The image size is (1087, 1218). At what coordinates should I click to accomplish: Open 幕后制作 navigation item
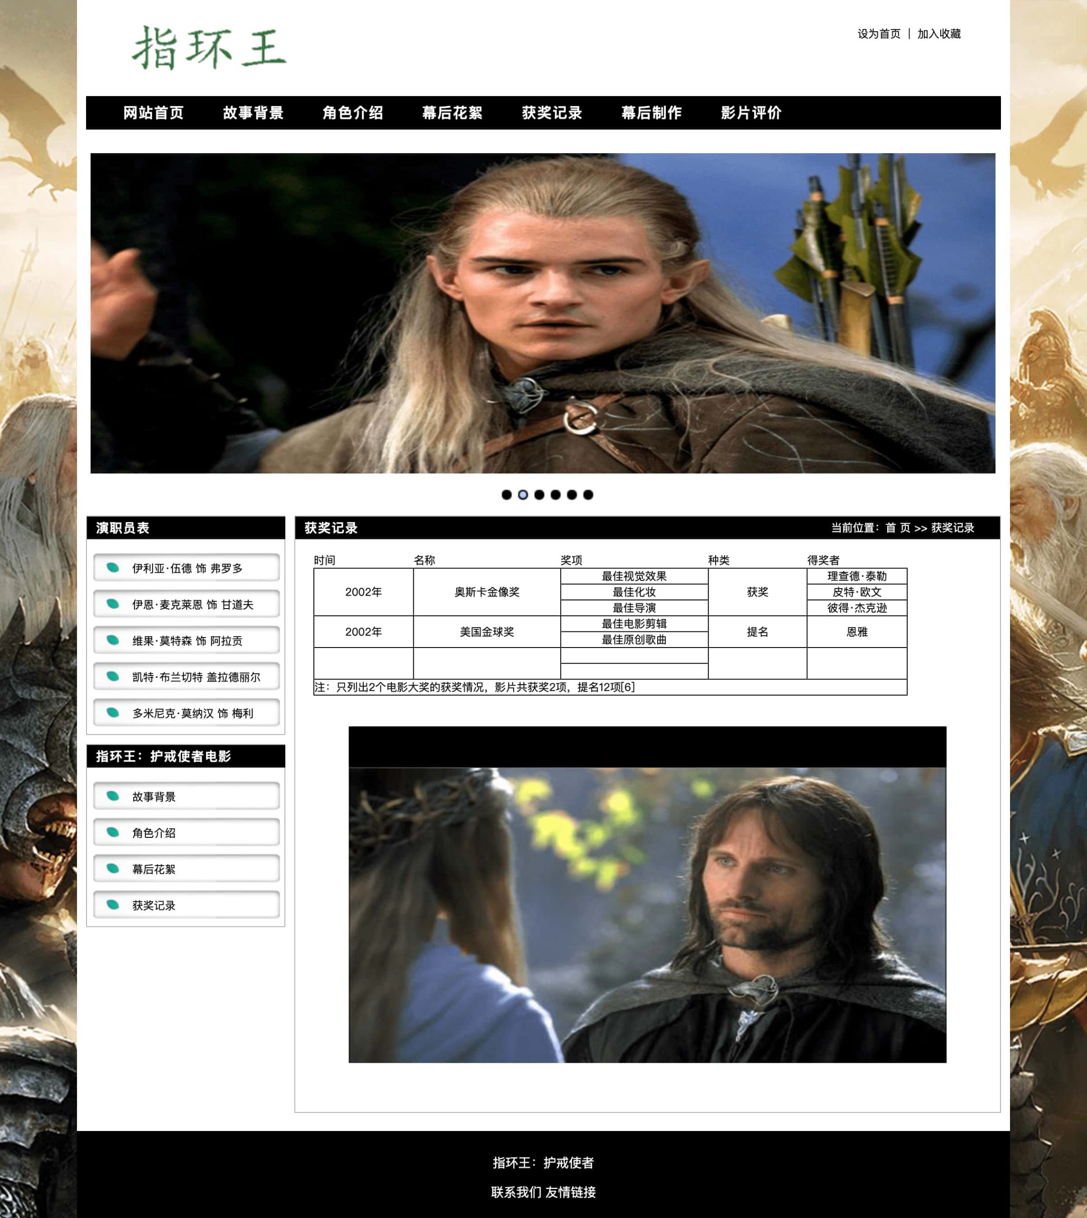tap(651, 113)
